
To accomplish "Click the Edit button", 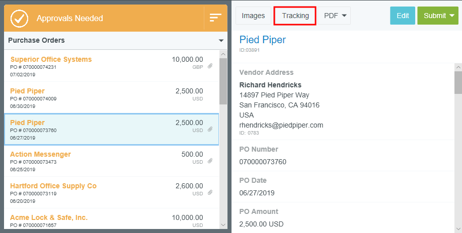I will 403,16.
